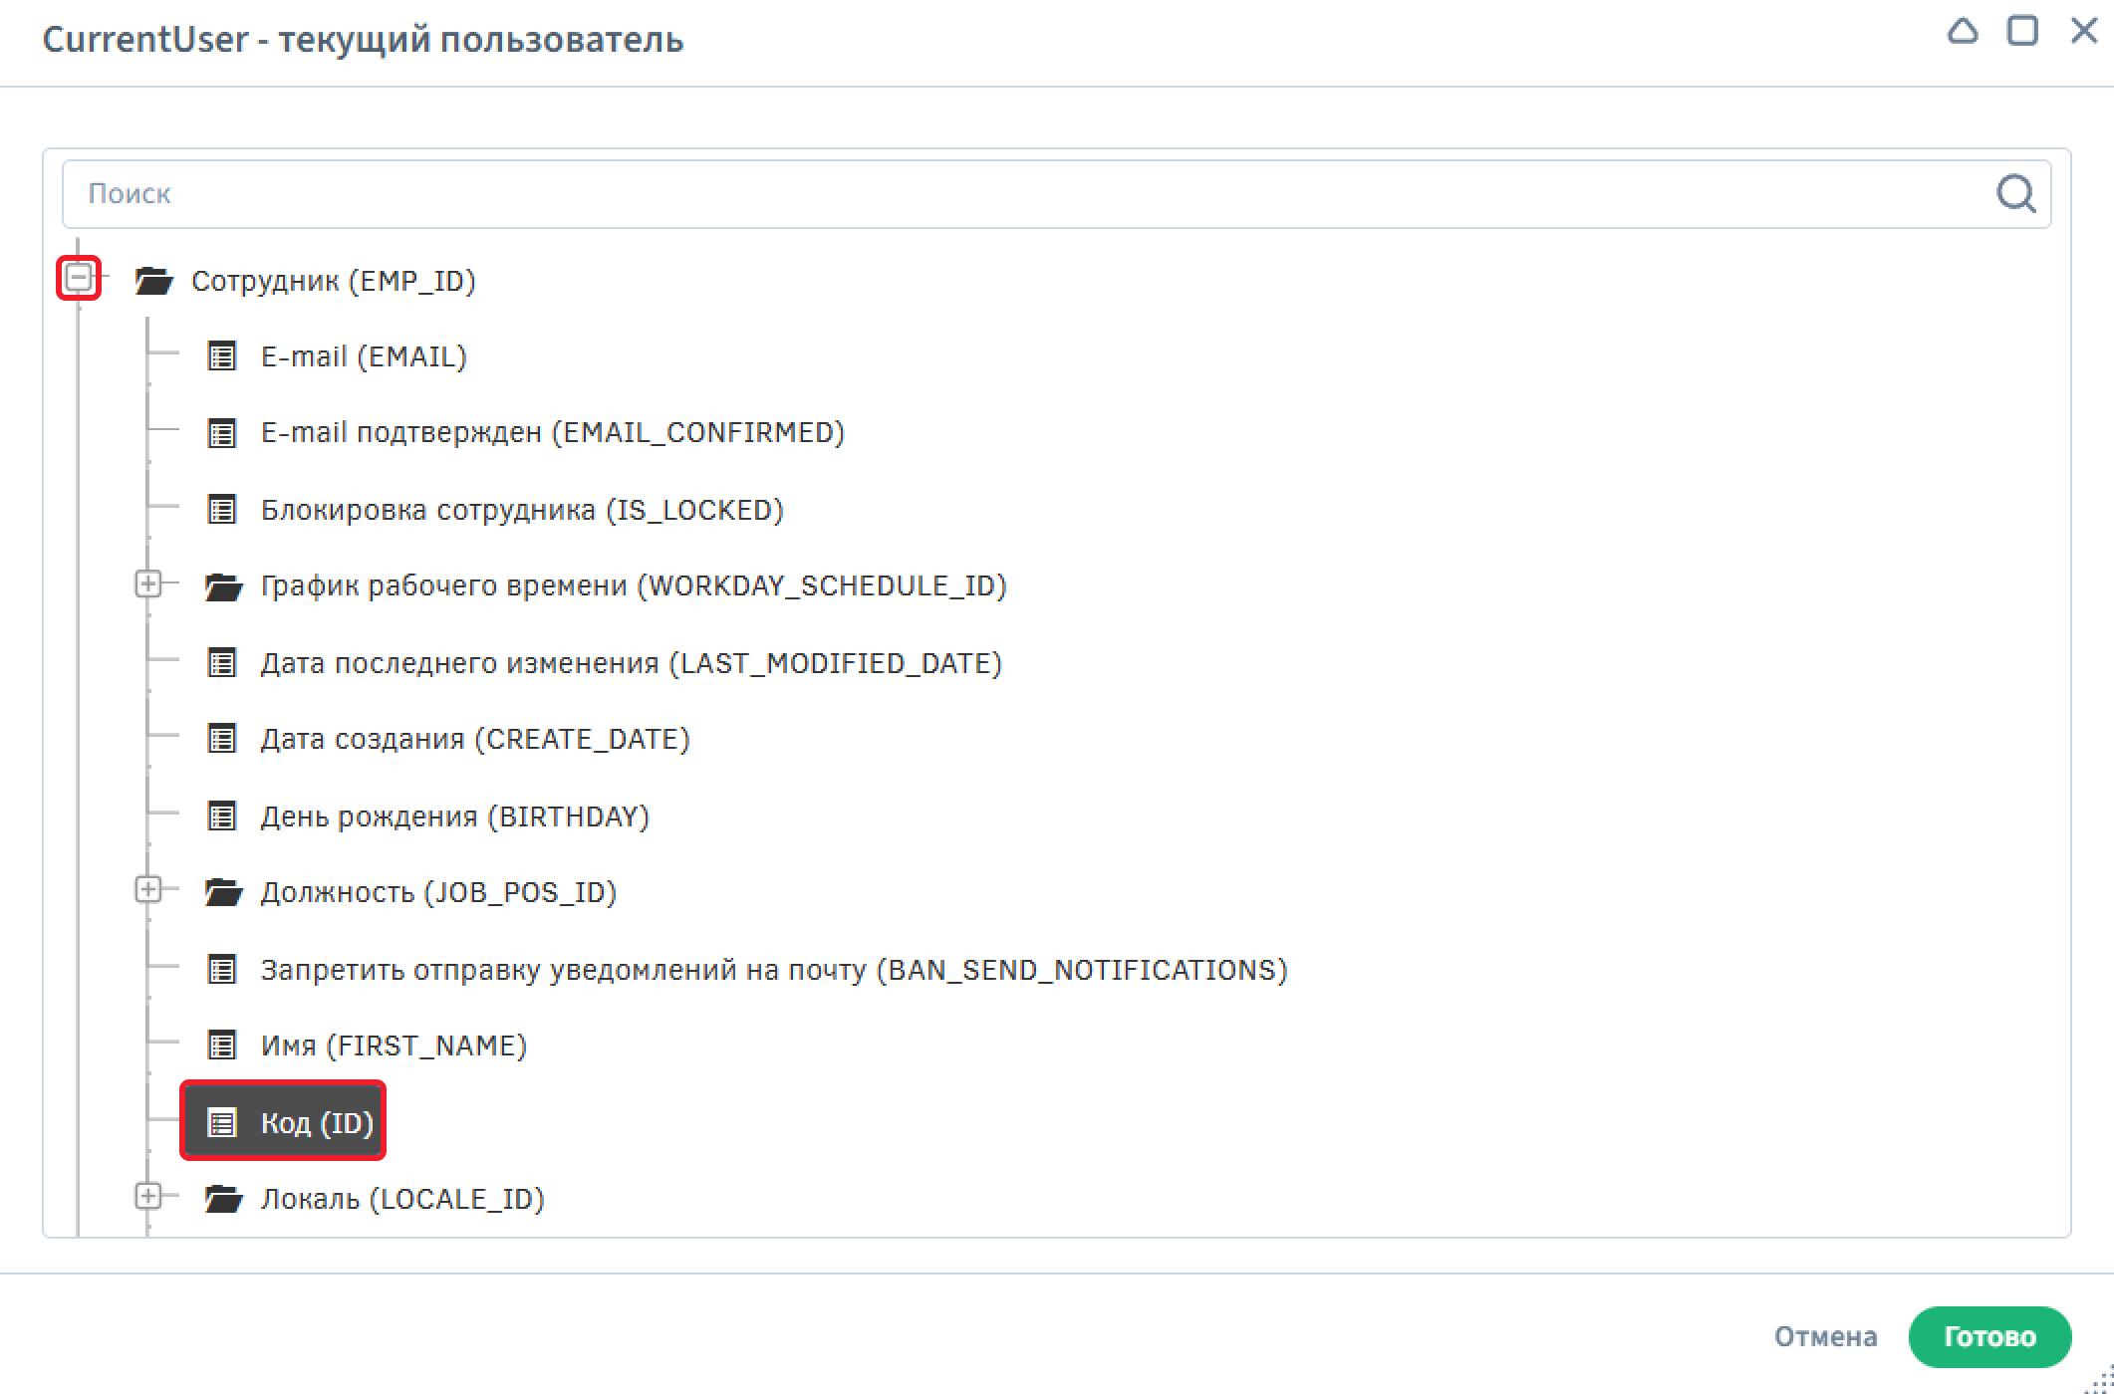Expand the Должность (JOB_POS_ID) node
Viewport: 2114px width, 1394px height.
(x=148, y=890)
